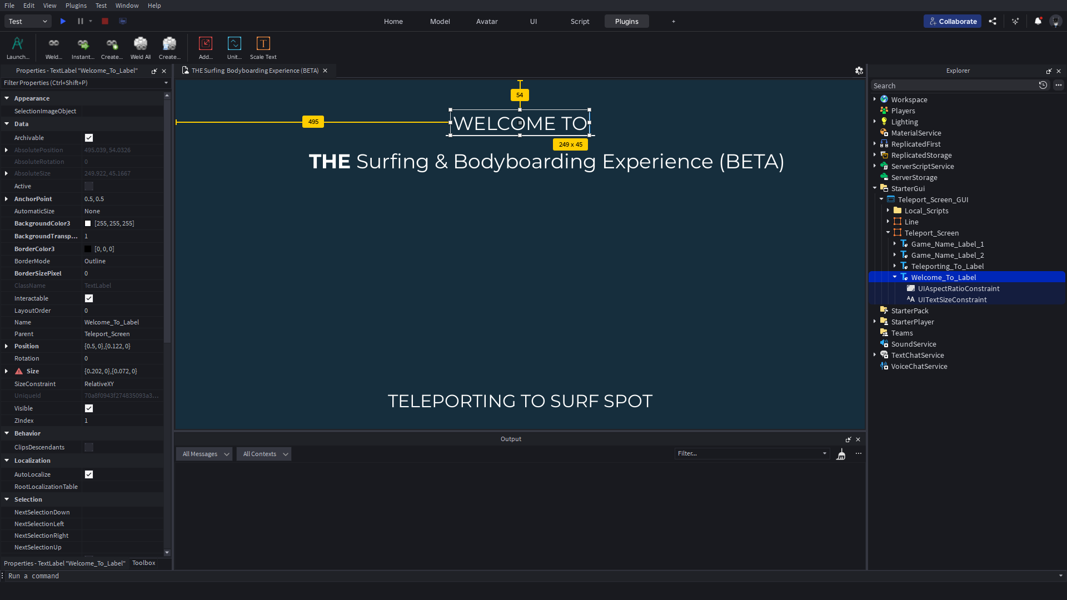The width and height of the screenshot is (1067, 600).
Task: Collapse the StarterGui tree node
Action: click(x=875, y=188)
